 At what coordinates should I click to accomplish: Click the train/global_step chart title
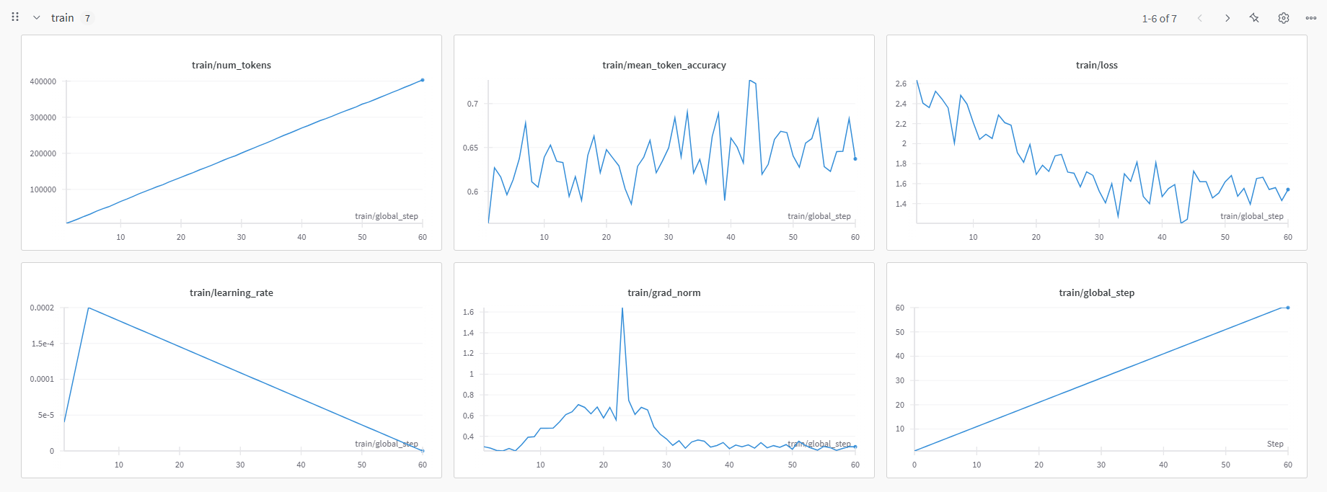click(x=1097, y=292)
